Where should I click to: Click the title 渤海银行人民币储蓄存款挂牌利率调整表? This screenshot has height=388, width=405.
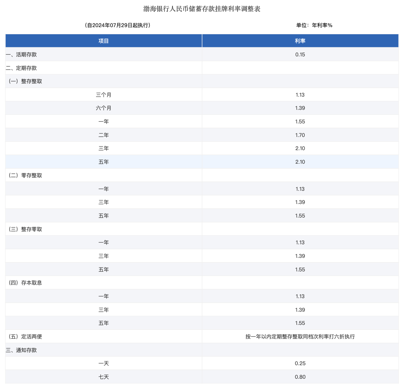pos(202,9)
